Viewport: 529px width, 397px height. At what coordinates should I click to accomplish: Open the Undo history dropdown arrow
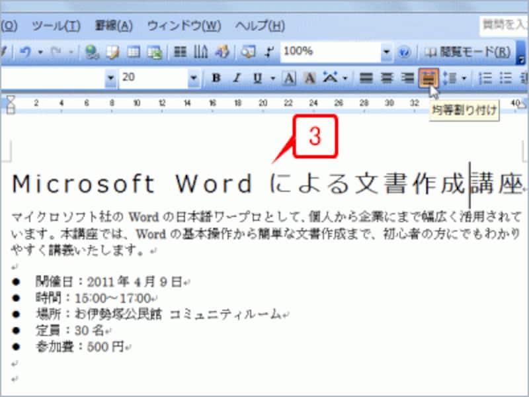pyautogui.click(x=40, y=52)
